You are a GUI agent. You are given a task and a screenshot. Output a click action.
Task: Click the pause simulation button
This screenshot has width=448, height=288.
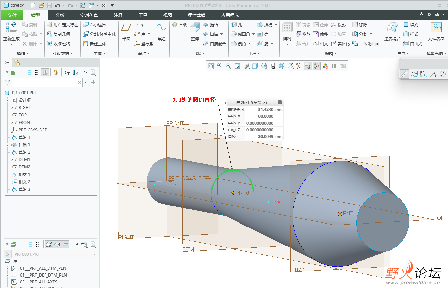click(x=334, y=66)
